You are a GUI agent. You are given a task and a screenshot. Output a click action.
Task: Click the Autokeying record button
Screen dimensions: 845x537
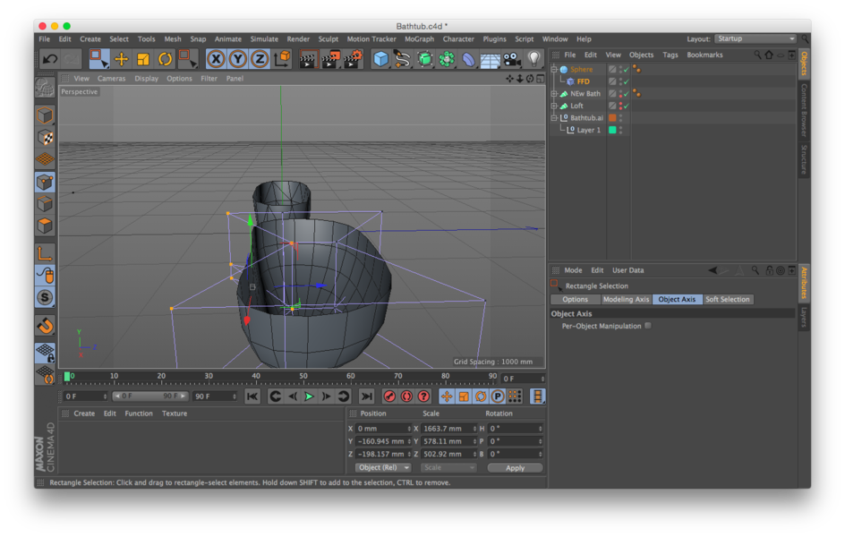tap(406, 396)
